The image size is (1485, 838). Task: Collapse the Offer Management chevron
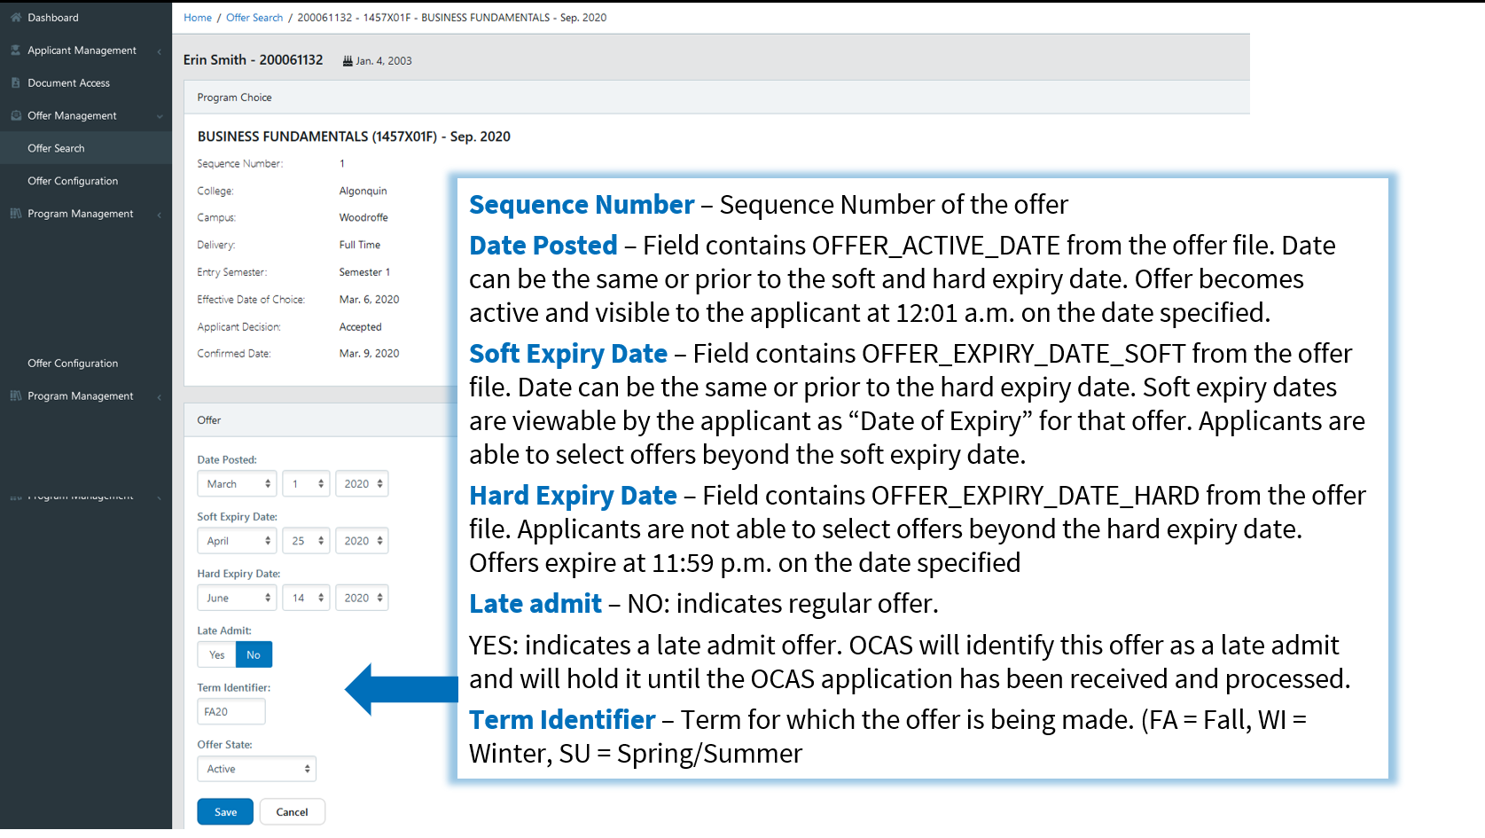point(160,116)
